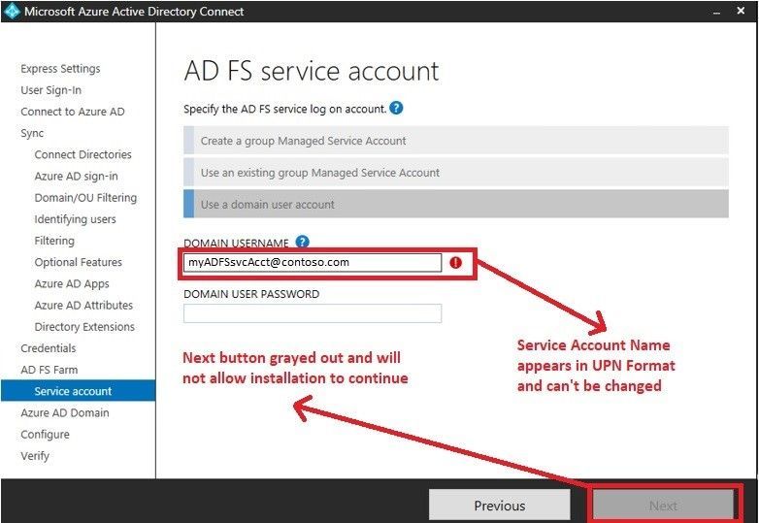Open help icon beside service log on account text
759x523 pixels.
coord(396,108)
